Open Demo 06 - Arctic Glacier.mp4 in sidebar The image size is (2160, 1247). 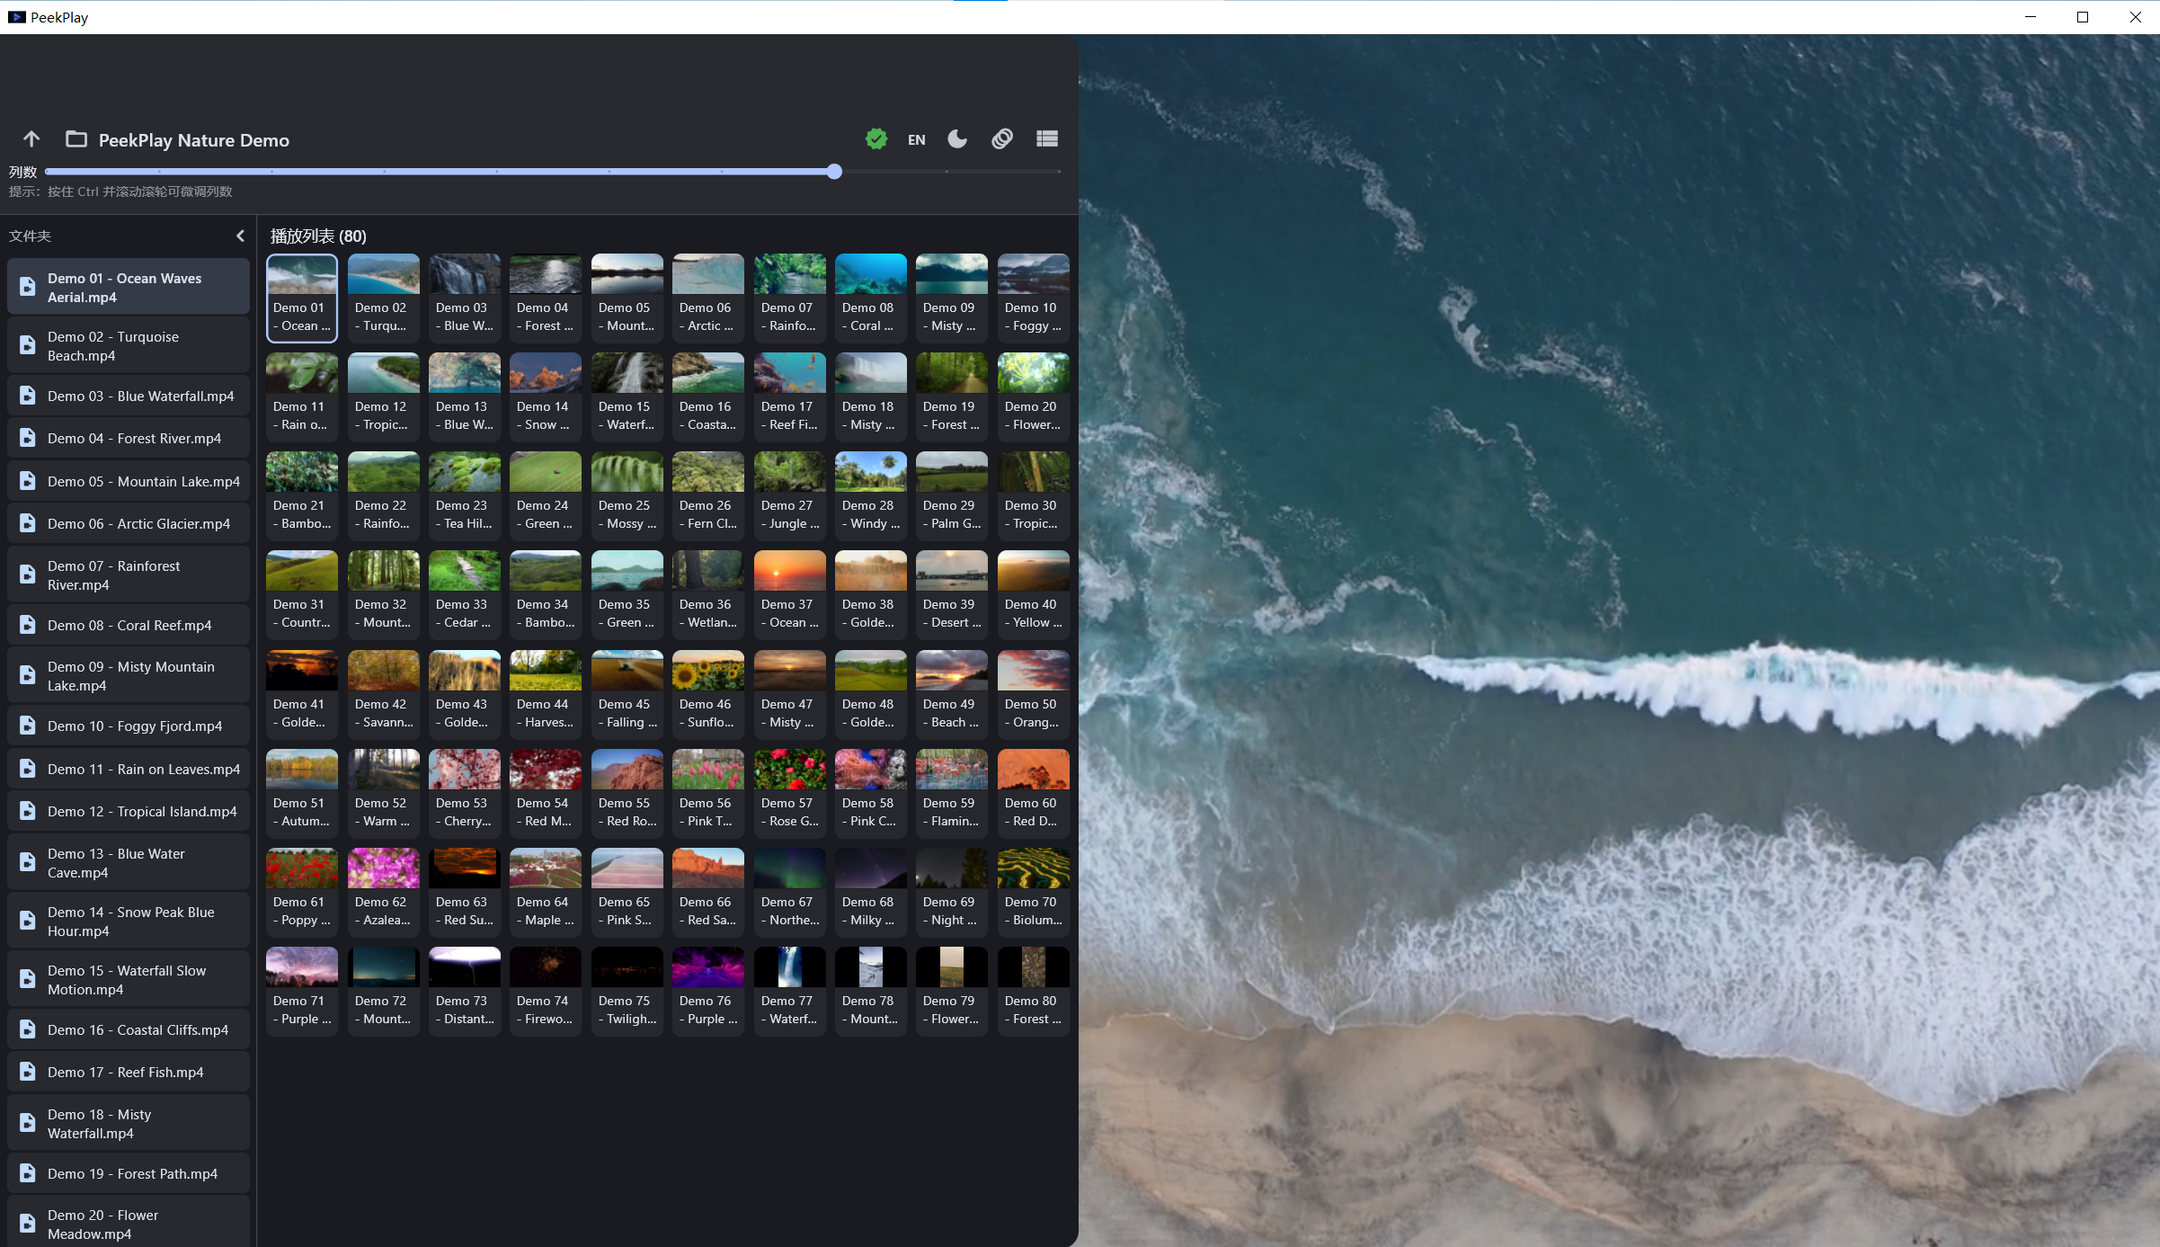tap(129, 524)
